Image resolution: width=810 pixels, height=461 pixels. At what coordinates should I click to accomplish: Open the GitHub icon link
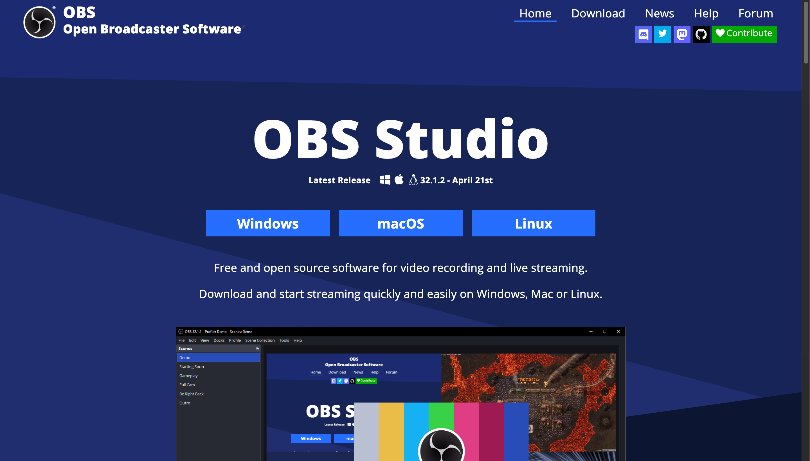701,34
